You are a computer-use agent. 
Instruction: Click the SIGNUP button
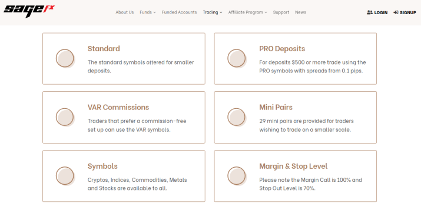[x=405, y=12]
